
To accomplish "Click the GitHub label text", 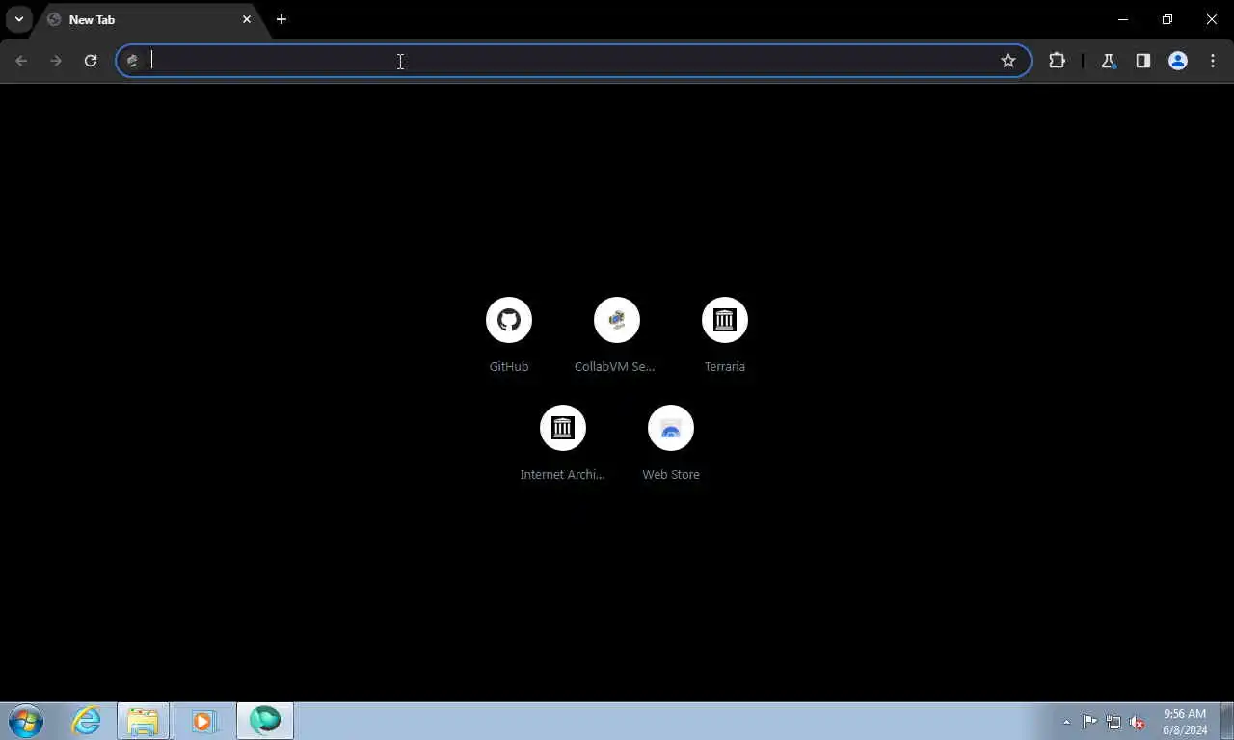I will coord(509,366).
